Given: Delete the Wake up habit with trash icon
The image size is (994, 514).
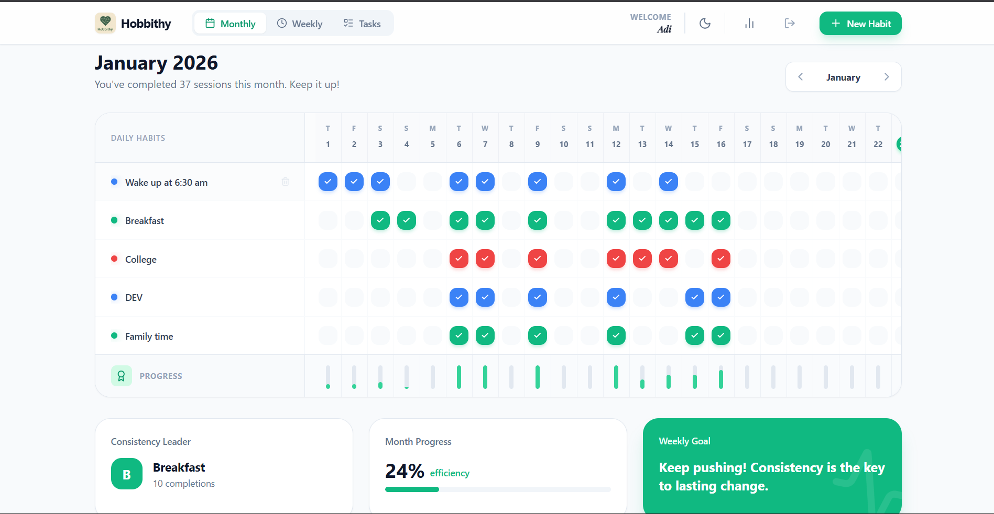Looking at the screenshot, I should (x=286, y=182).
